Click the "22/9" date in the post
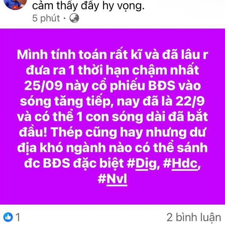 [190, 101]
